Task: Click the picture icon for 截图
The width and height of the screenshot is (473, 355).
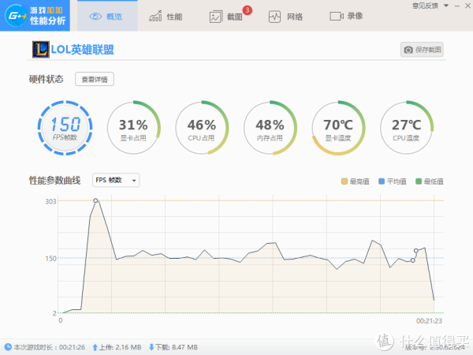Action: 216,17
